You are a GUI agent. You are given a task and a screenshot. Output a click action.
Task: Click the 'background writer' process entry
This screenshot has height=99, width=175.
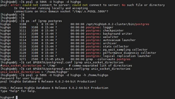[x=118, y=34]
